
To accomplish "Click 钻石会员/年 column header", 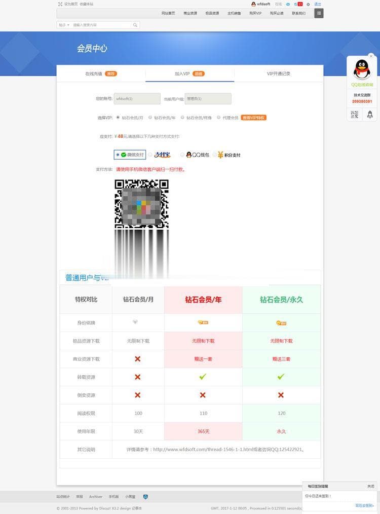I will [x=203, y=300].
